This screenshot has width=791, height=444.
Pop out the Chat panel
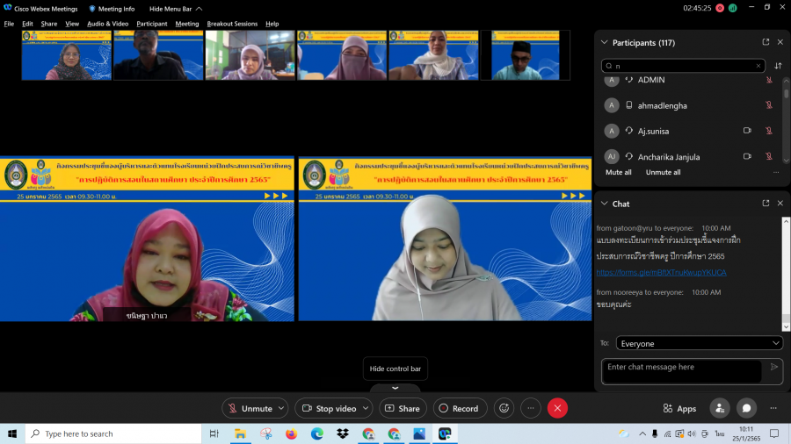tap(766, 204)
